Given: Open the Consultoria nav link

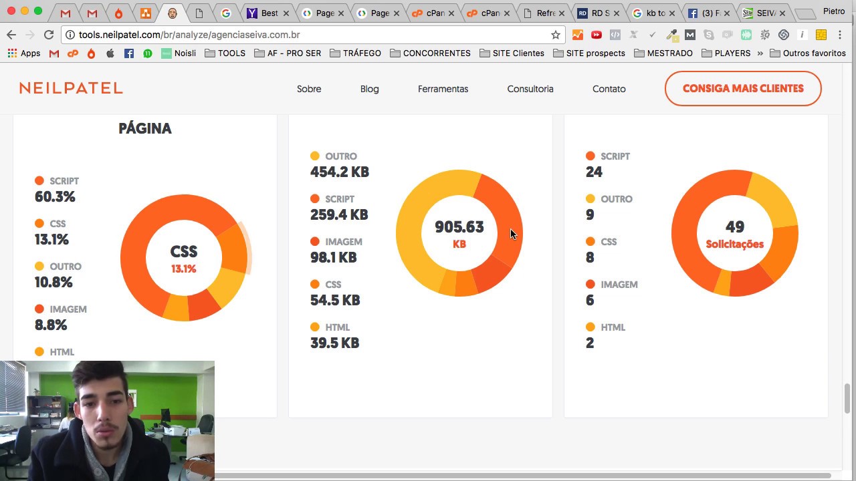Looking at the screenshot, I should coord(530,89).
